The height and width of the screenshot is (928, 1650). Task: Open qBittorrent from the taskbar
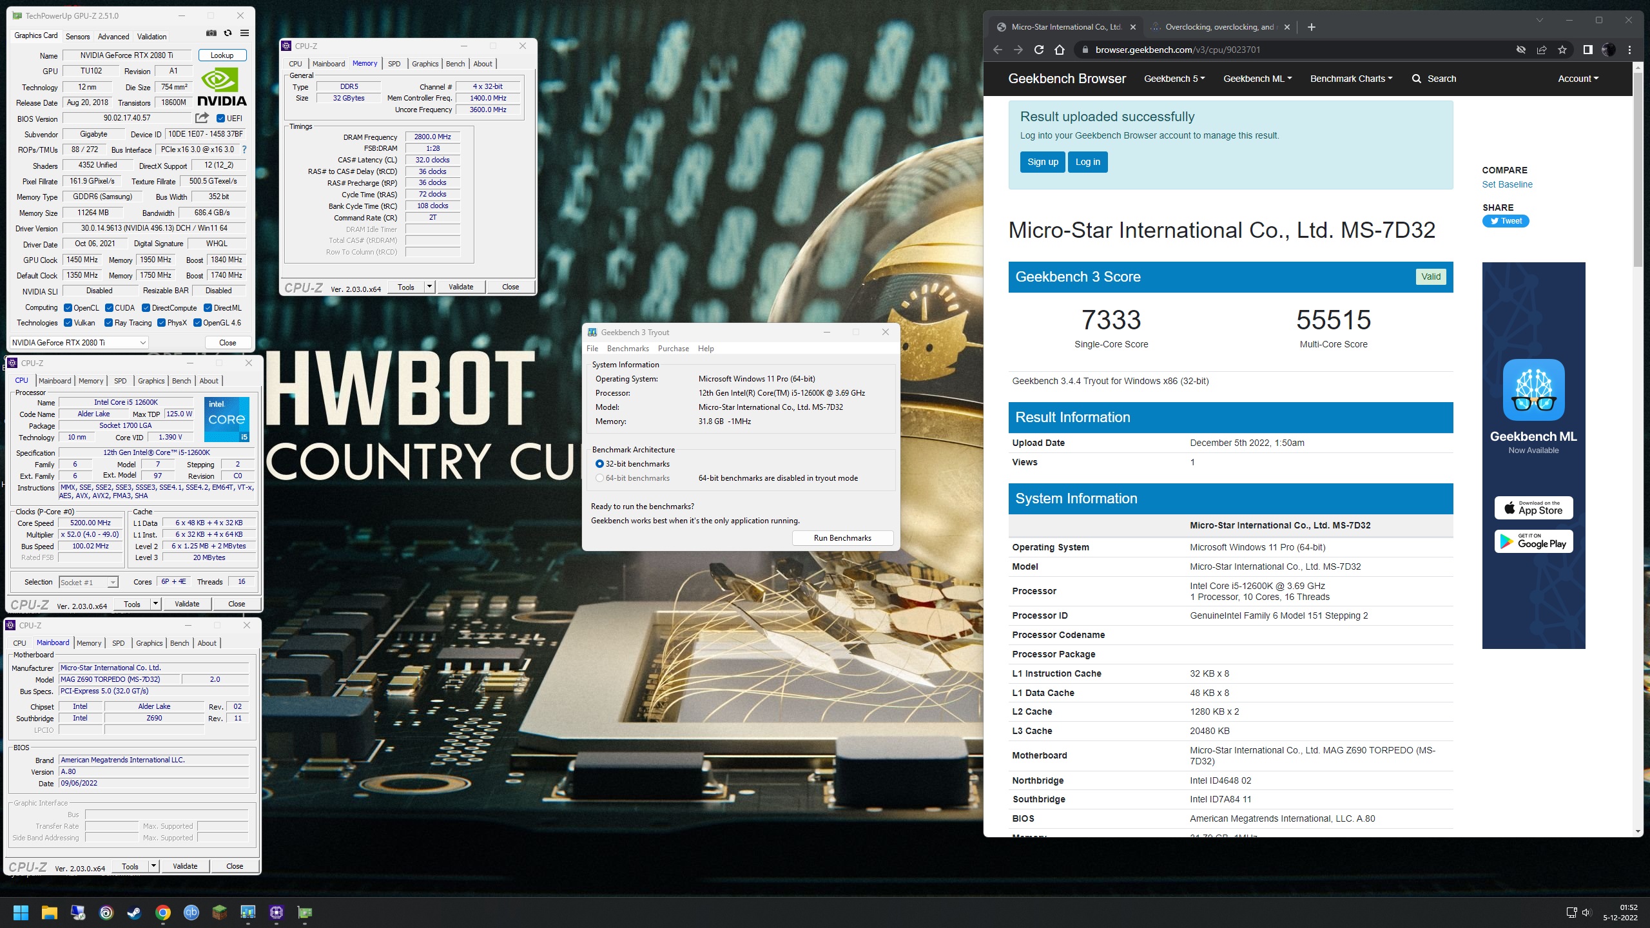click(191, 913)
